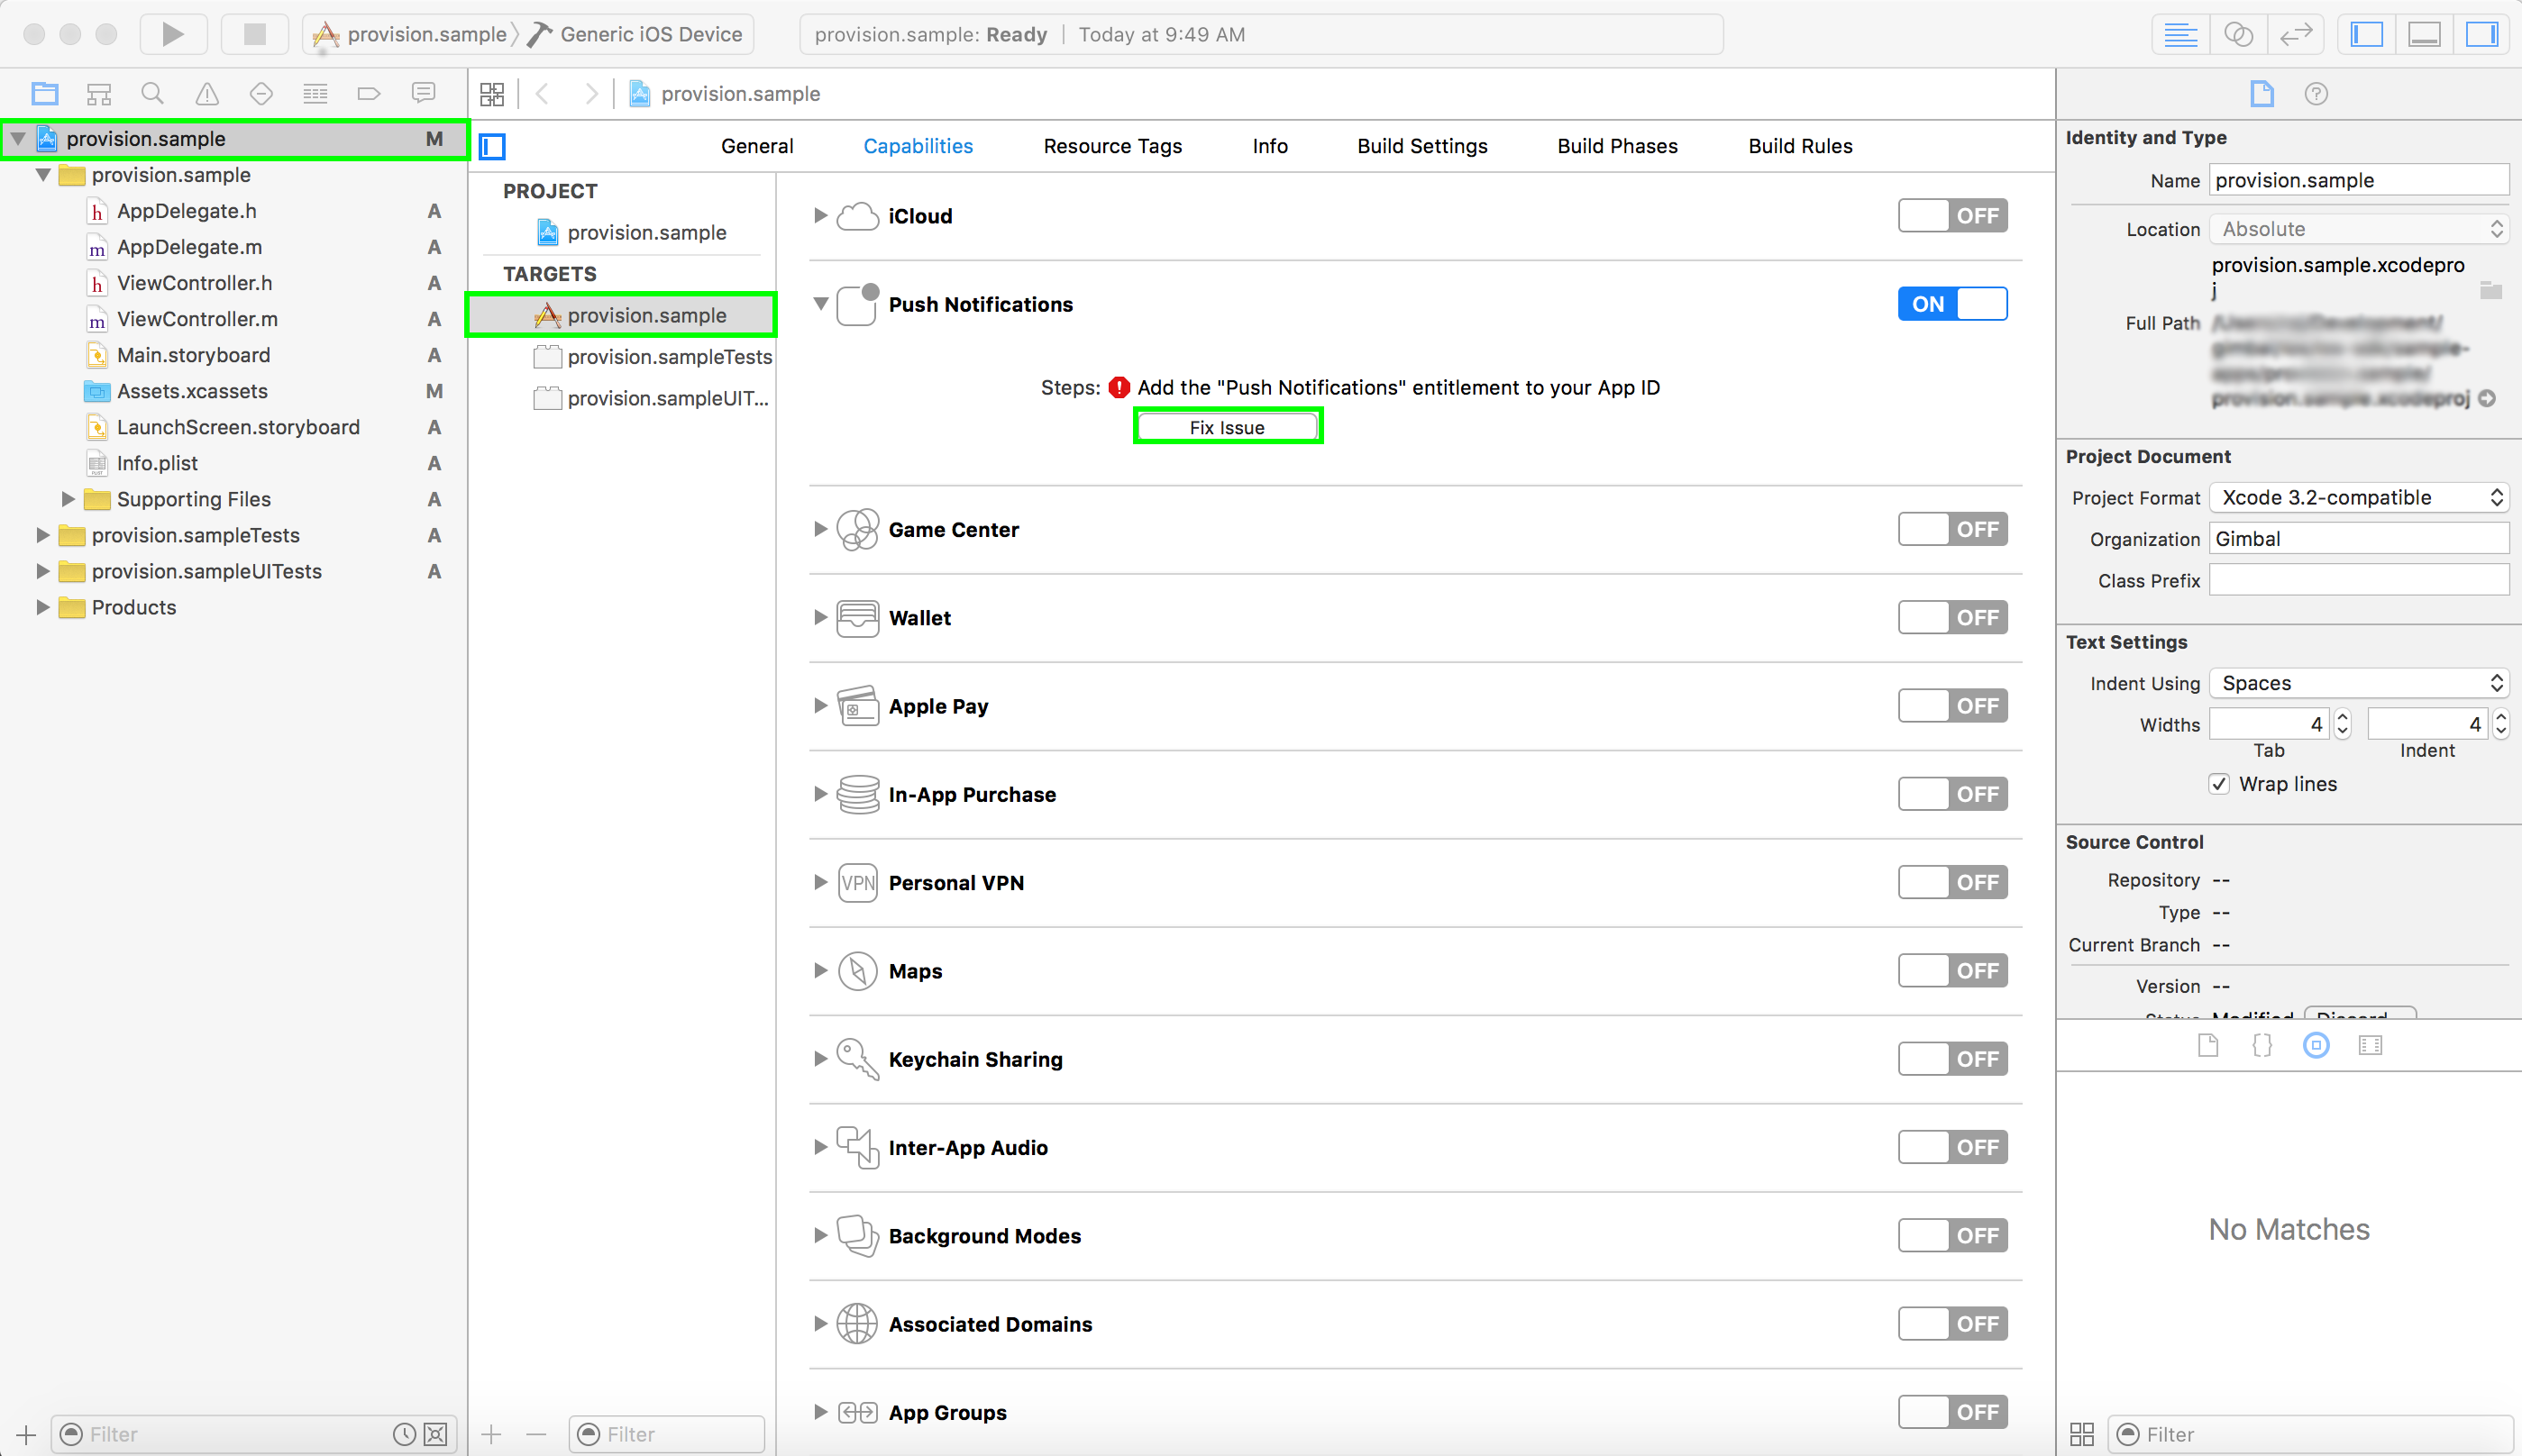Screen dimensions: 2522x1456
Task: Turn on the iCloud capability
Action: click(1951, 216)
